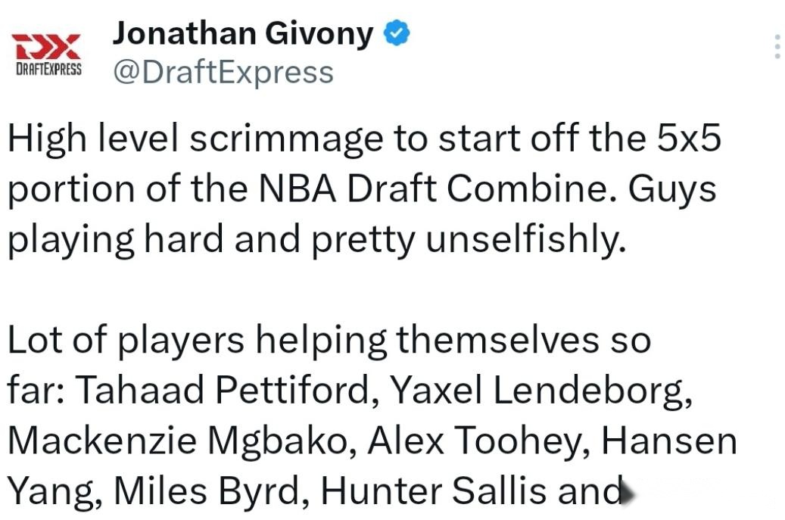Select the name Yaxel Lendeborg in the tweet
The height and width of the screenshot is (520, 785).
541,391
